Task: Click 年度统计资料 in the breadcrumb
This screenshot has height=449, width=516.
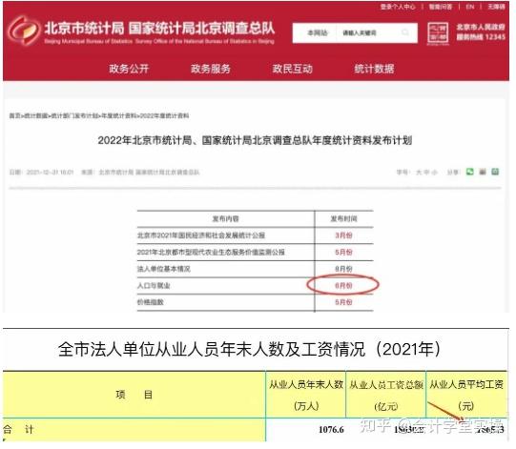Action: pyautogui.click(x=119, y=115)
